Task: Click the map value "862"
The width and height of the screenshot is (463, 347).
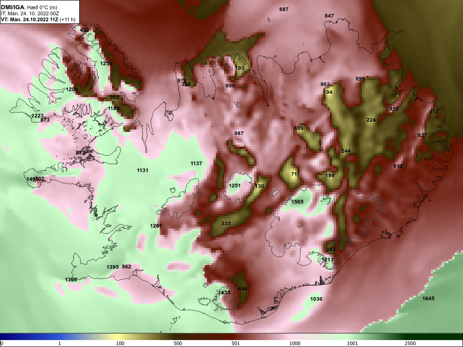Action: [x=126, y=267]
